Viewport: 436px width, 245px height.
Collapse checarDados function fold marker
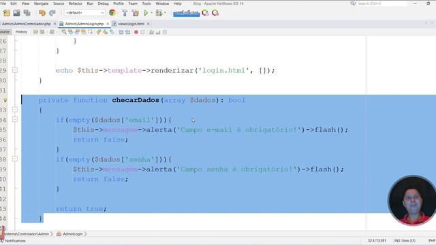click(15, 110)
